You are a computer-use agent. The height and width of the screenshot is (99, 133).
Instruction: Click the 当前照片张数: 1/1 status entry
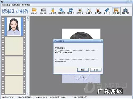click(x=8, y=97)
